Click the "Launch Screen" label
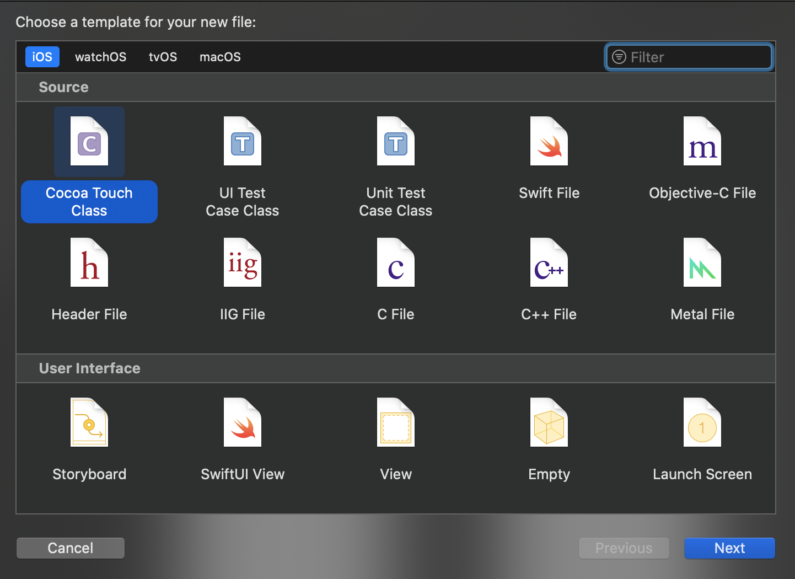Viewport: 795px width, 579px height. [x=702, y=474]
